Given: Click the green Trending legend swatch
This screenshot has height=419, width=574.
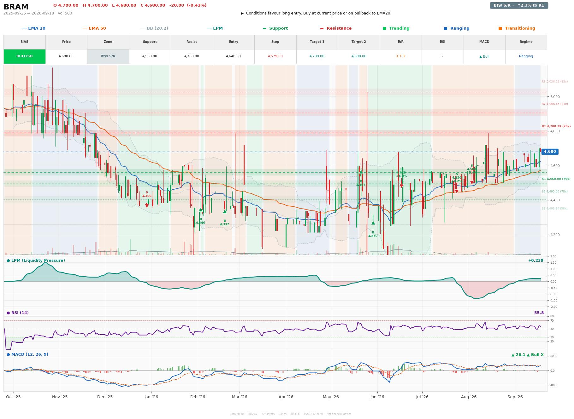Looking at the screenshot, I should click(x=384, y=28).
